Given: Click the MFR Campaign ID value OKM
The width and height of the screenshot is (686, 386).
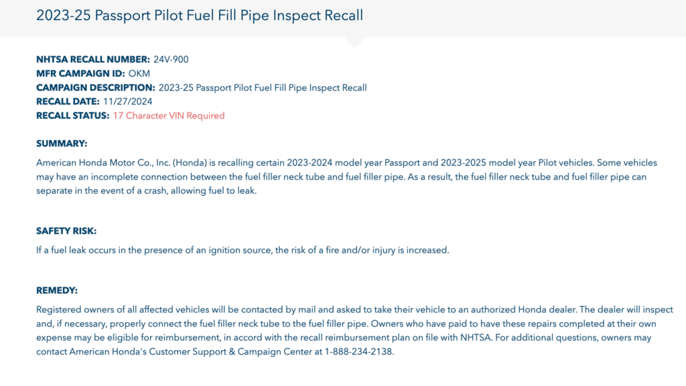Looking at the screenshot, I should [139, 74].
